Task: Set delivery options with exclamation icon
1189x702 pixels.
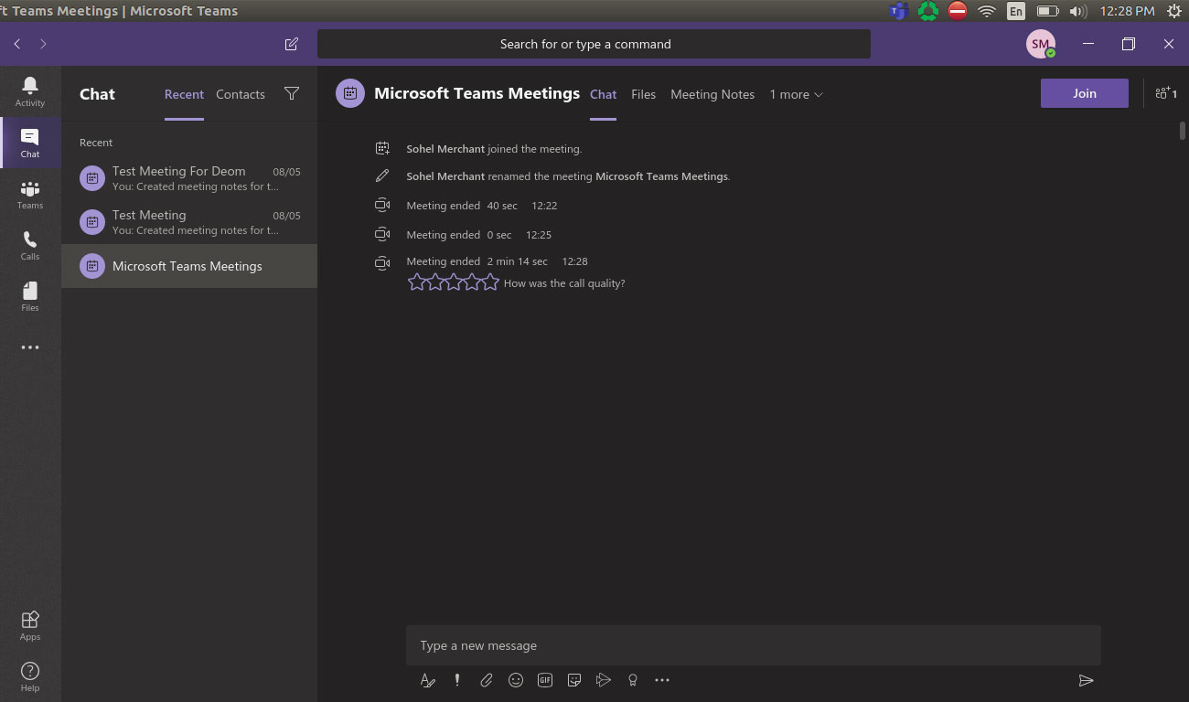Action: tap(456, 680)
